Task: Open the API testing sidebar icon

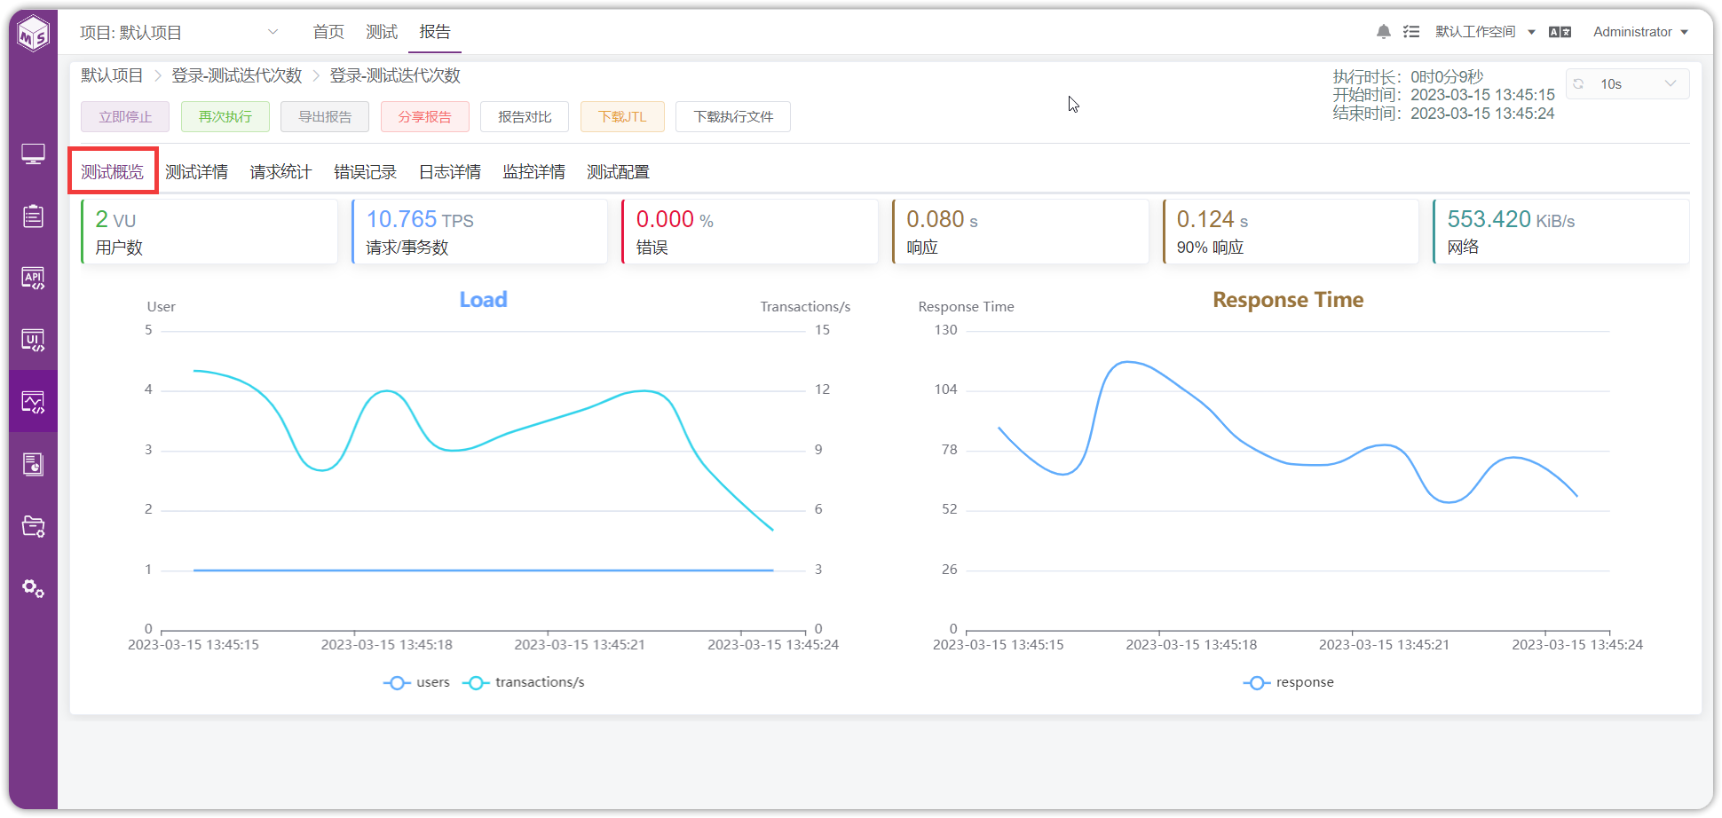Action: click(x=33, y=278)
